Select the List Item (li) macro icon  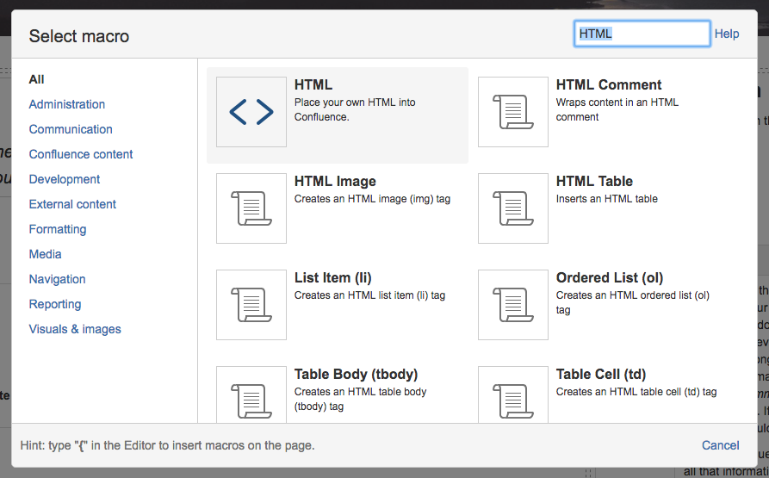251,305
